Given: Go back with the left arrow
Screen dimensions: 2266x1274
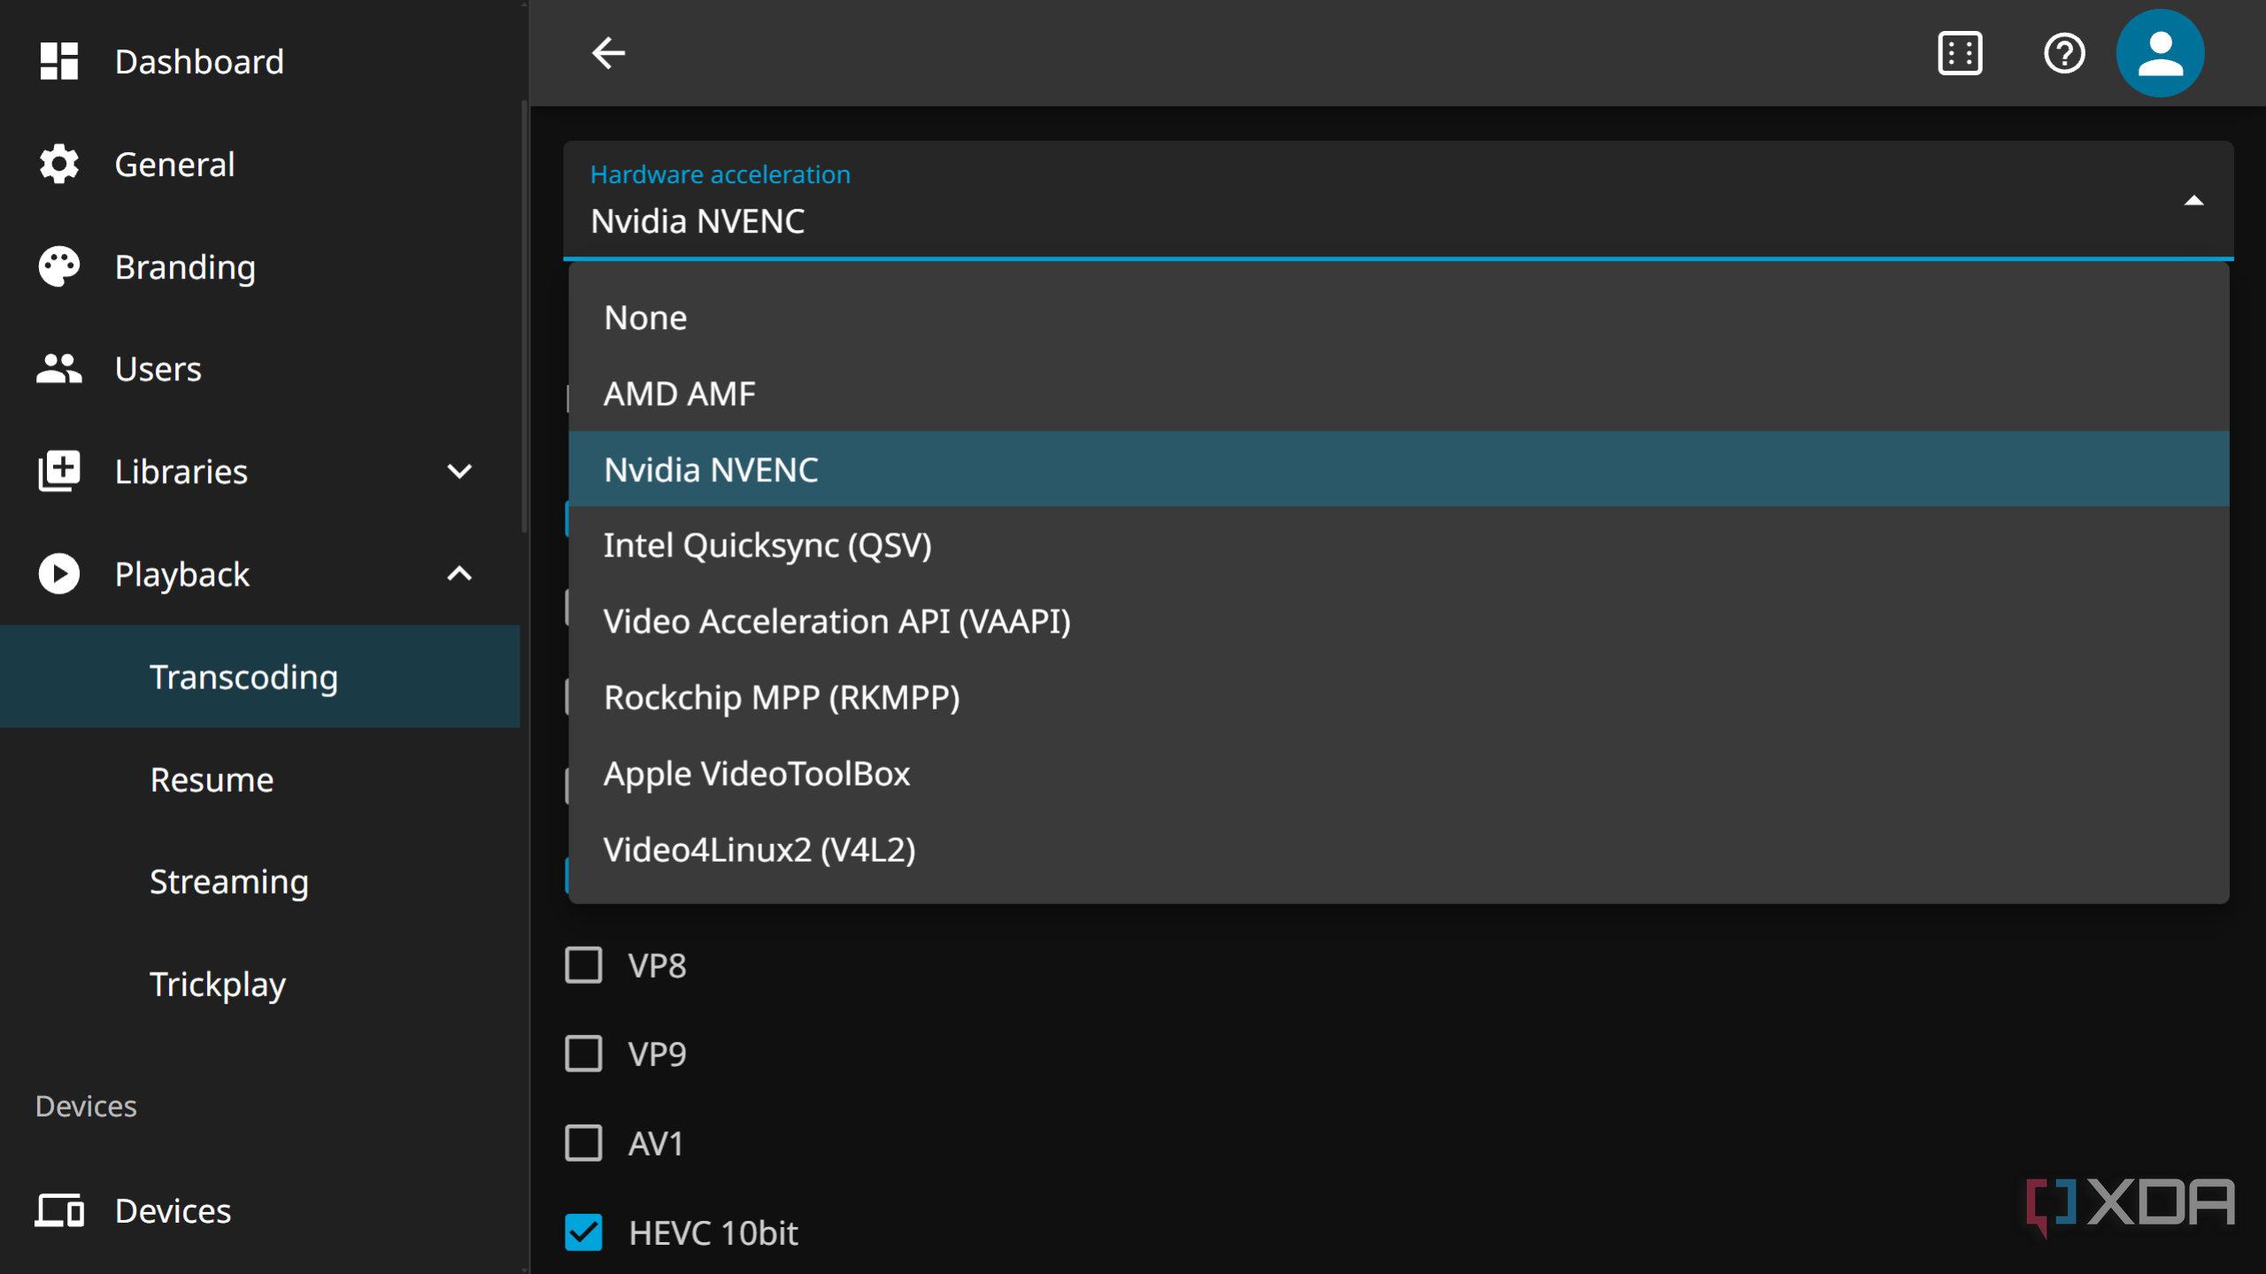Looking at the screenshot, I should click(608, 53).
